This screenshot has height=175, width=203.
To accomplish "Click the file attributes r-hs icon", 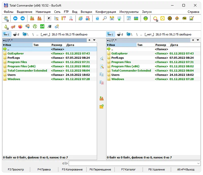I will tap(71, 18).
